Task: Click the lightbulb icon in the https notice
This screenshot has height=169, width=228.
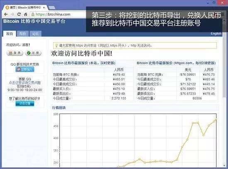Action: (56, 46)
